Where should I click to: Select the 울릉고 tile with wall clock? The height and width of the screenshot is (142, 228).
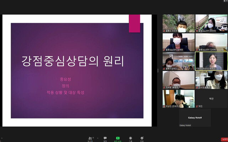click(x=178, y=61)
